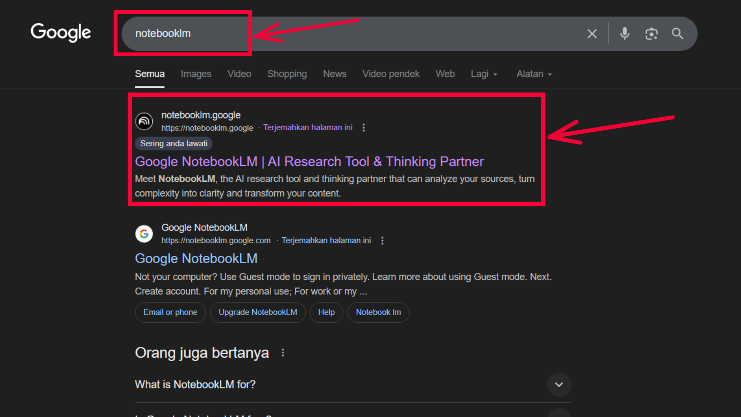The image size is (741, 417).
Task: Switch to the Images tab
Action: (x=196, y=74)
